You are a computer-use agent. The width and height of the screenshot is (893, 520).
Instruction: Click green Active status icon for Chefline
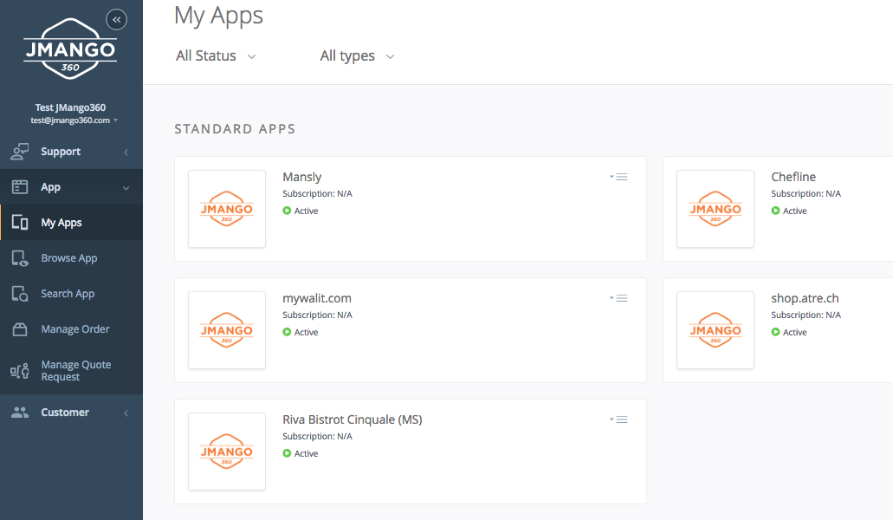point(776,211)
